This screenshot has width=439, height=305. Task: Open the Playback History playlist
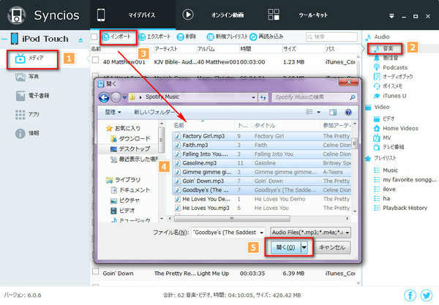point(401,208)
